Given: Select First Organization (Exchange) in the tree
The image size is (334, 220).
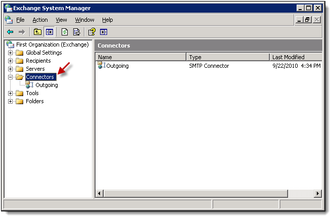Looking at the screenshot, I should [53, 45].
